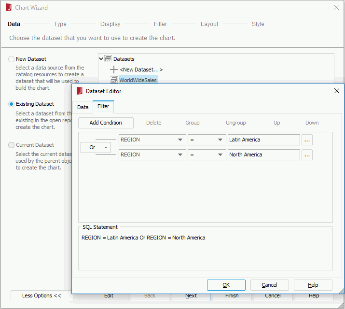Viewport: 345px width, 309px height.
Task: Click Cancel in the Dataset Editor
Action: [x=270, y=285]
